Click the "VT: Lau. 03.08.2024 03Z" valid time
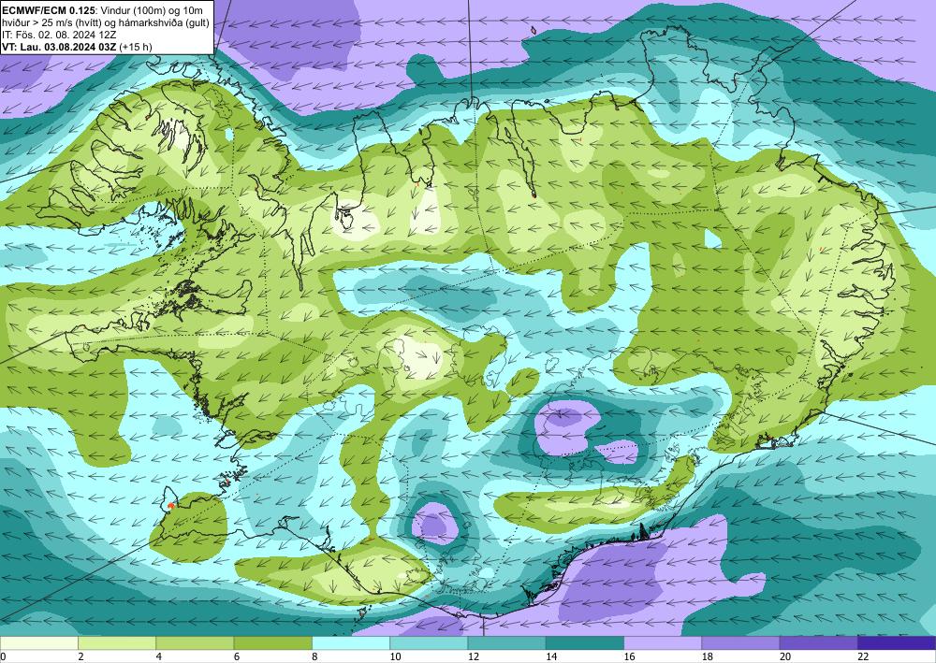The width and height of the screenshot is (936, 663). [x=60, y=47]
